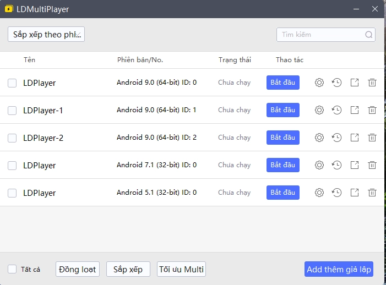Click the "Sắp xếp" arrange button
Screen dimensions: 386x285
click(128, 269)
